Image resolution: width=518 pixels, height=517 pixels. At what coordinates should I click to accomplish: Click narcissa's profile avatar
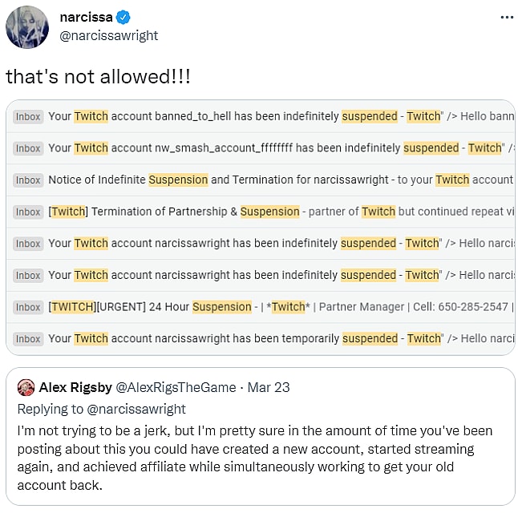click(27, 27)
